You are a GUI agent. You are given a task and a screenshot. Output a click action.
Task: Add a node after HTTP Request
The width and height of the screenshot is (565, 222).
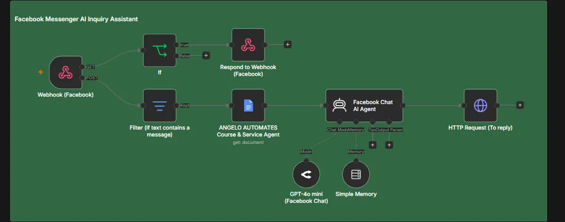(x=520, y=105)
